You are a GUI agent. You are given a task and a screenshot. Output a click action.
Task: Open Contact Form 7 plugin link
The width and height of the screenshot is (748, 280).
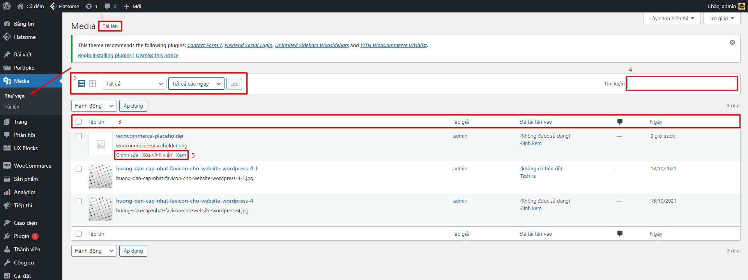pos(205,45)
